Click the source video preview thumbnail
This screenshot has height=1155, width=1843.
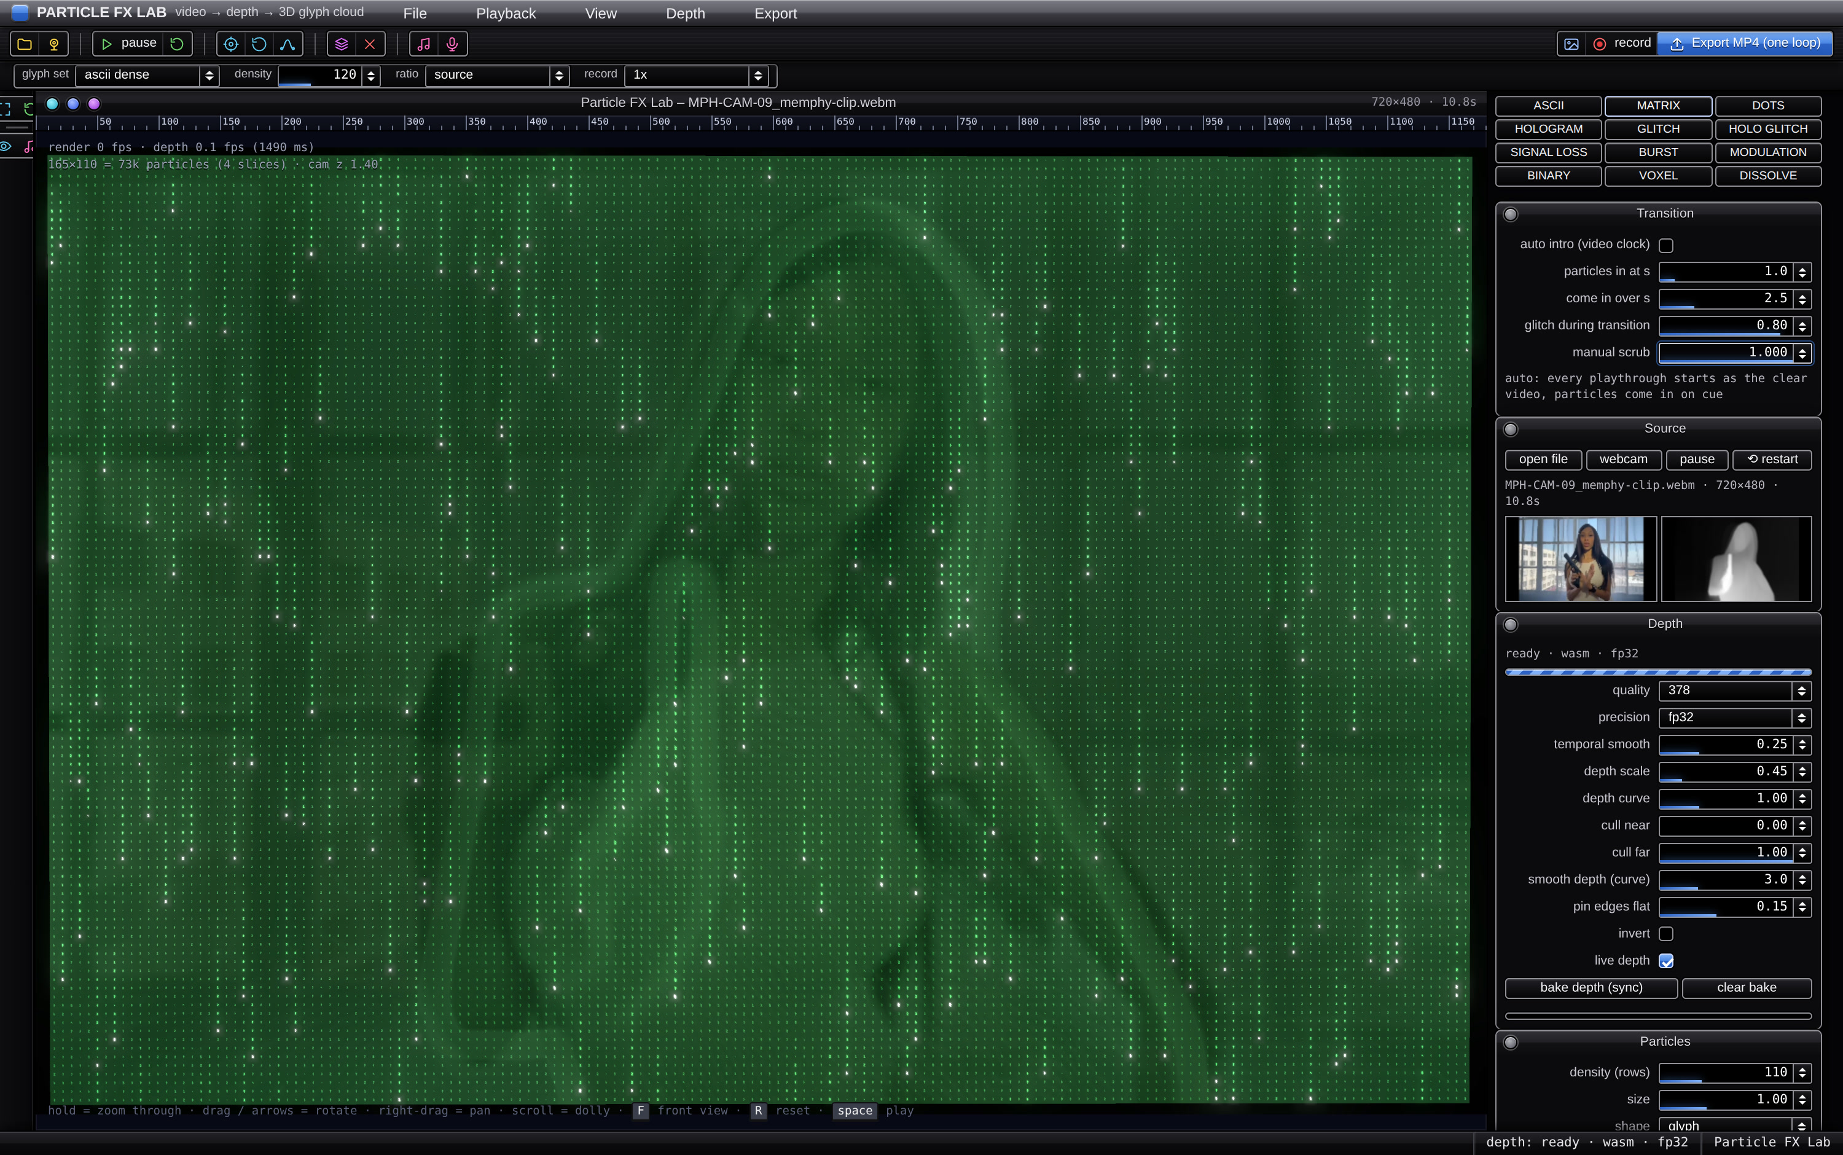(1580, 559)
